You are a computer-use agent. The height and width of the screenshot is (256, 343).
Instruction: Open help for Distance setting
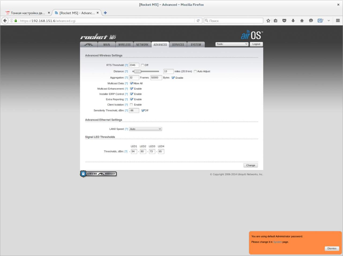(x=126, y=71)
